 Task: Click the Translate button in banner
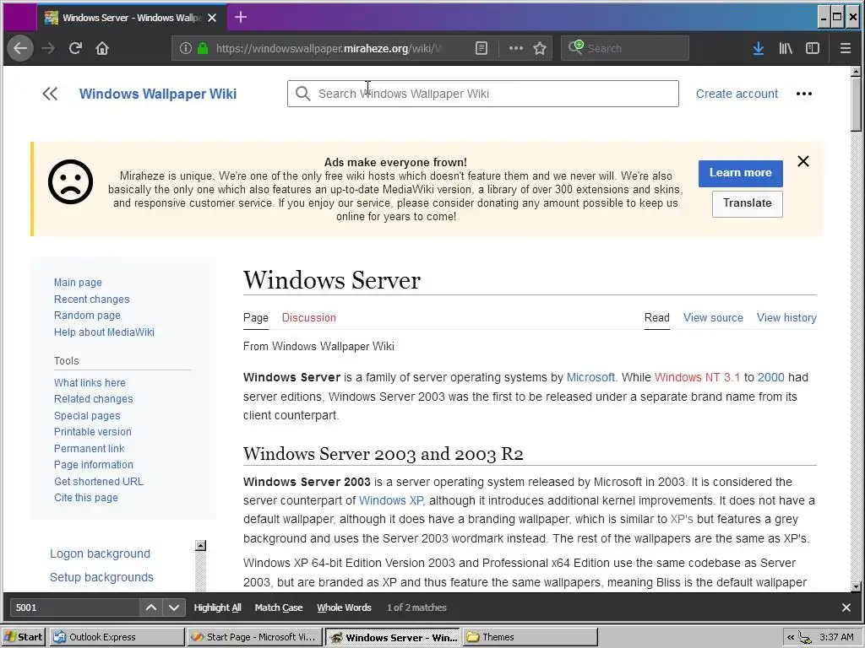click(748, 203)
